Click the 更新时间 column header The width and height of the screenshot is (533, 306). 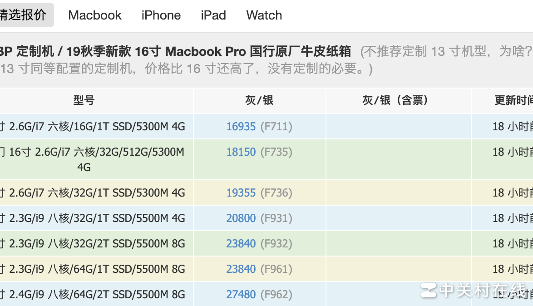(x=513, y=100)
